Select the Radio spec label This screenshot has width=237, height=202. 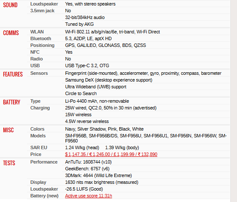(37, 59)
